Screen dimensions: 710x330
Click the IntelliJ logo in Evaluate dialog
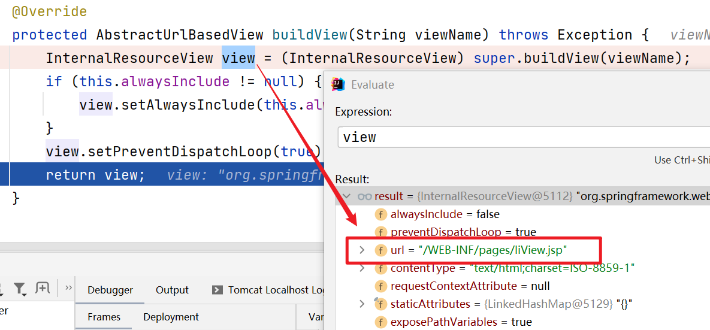pyautogui.click(x=339, y=84)
